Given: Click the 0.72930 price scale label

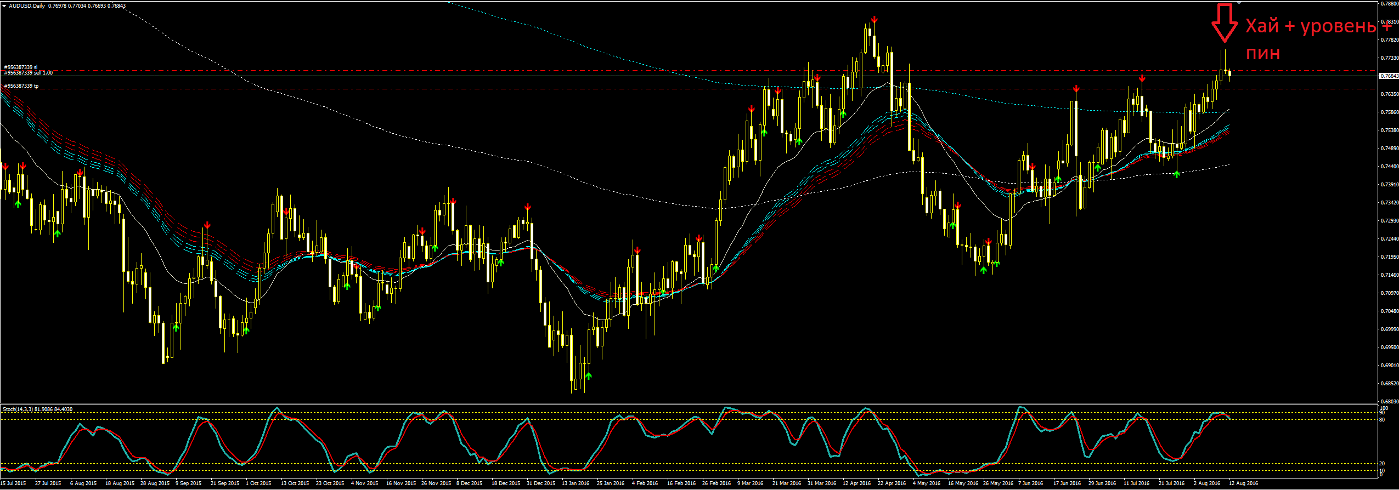Looking at the screenshot, I should (x=1389, y=220).
